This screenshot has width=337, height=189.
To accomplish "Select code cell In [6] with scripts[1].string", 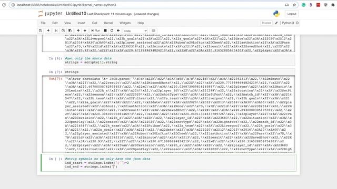I will (x=180, y=60).
